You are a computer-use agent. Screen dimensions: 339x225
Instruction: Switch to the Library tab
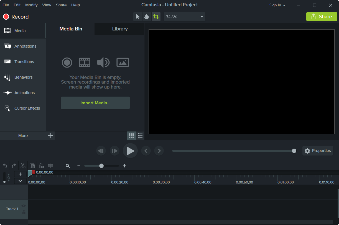pos(120,29)
